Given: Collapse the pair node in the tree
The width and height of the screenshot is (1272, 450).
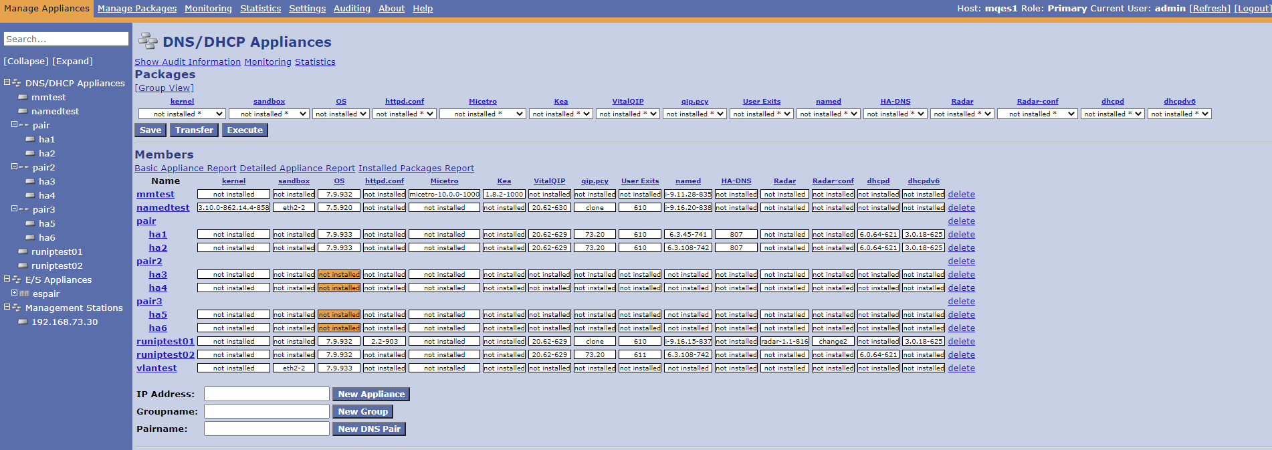Looking at the screenshot, I should 14,124.
